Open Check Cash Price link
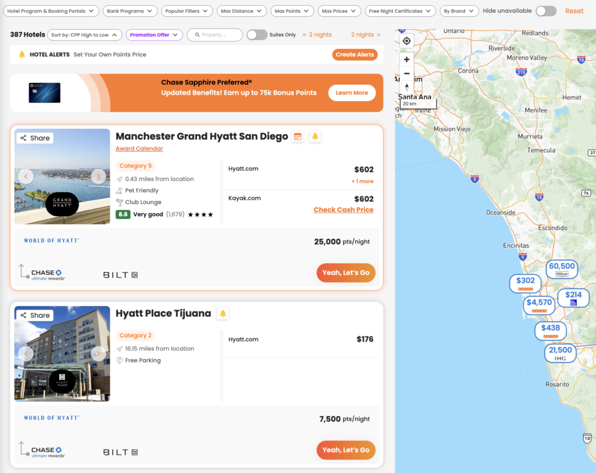Viewport: 596px width, 473px height. [343, 210]
